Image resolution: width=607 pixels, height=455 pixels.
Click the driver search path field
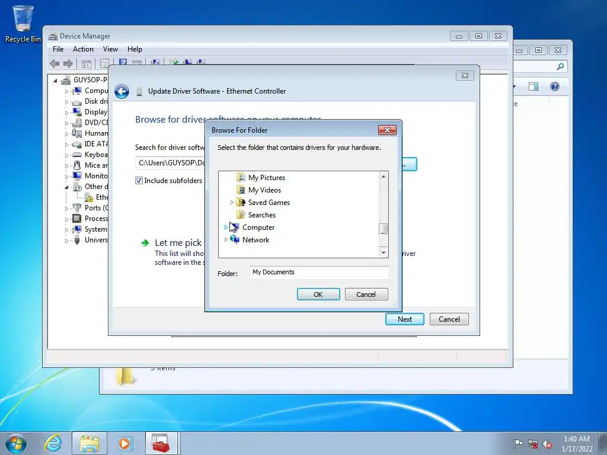(170, 163)
